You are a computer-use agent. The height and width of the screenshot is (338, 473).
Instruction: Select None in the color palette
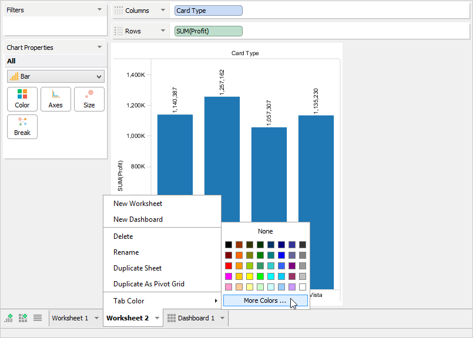266,231
